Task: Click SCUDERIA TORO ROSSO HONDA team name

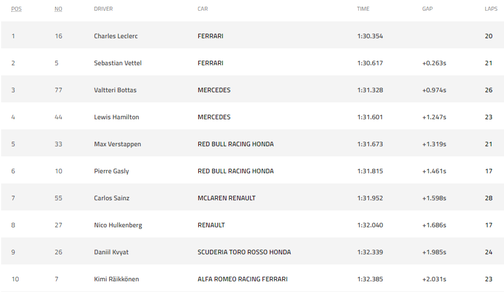Action: coord(244,252)
